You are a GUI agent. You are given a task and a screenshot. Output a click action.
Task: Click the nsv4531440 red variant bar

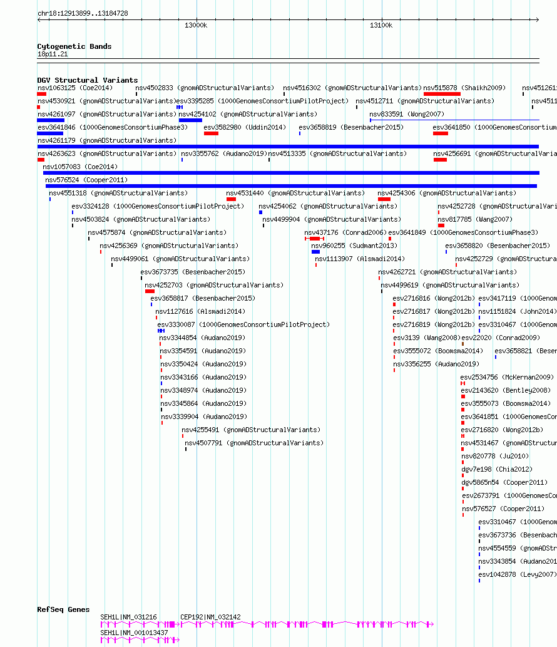[x=232, y=199]
